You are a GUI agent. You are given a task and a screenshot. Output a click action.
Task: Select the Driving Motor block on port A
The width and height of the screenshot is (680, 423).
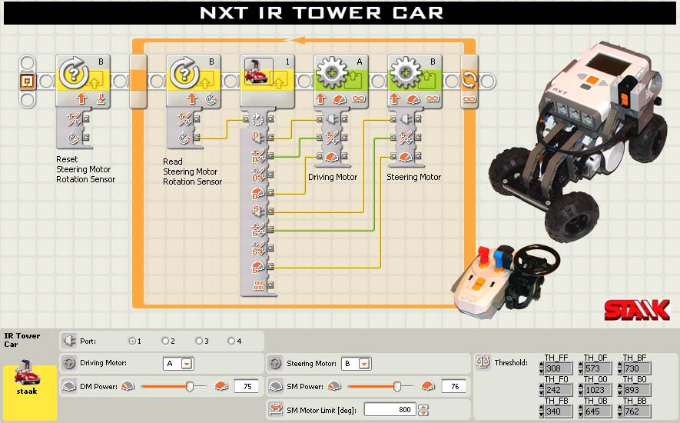(341, 81)
